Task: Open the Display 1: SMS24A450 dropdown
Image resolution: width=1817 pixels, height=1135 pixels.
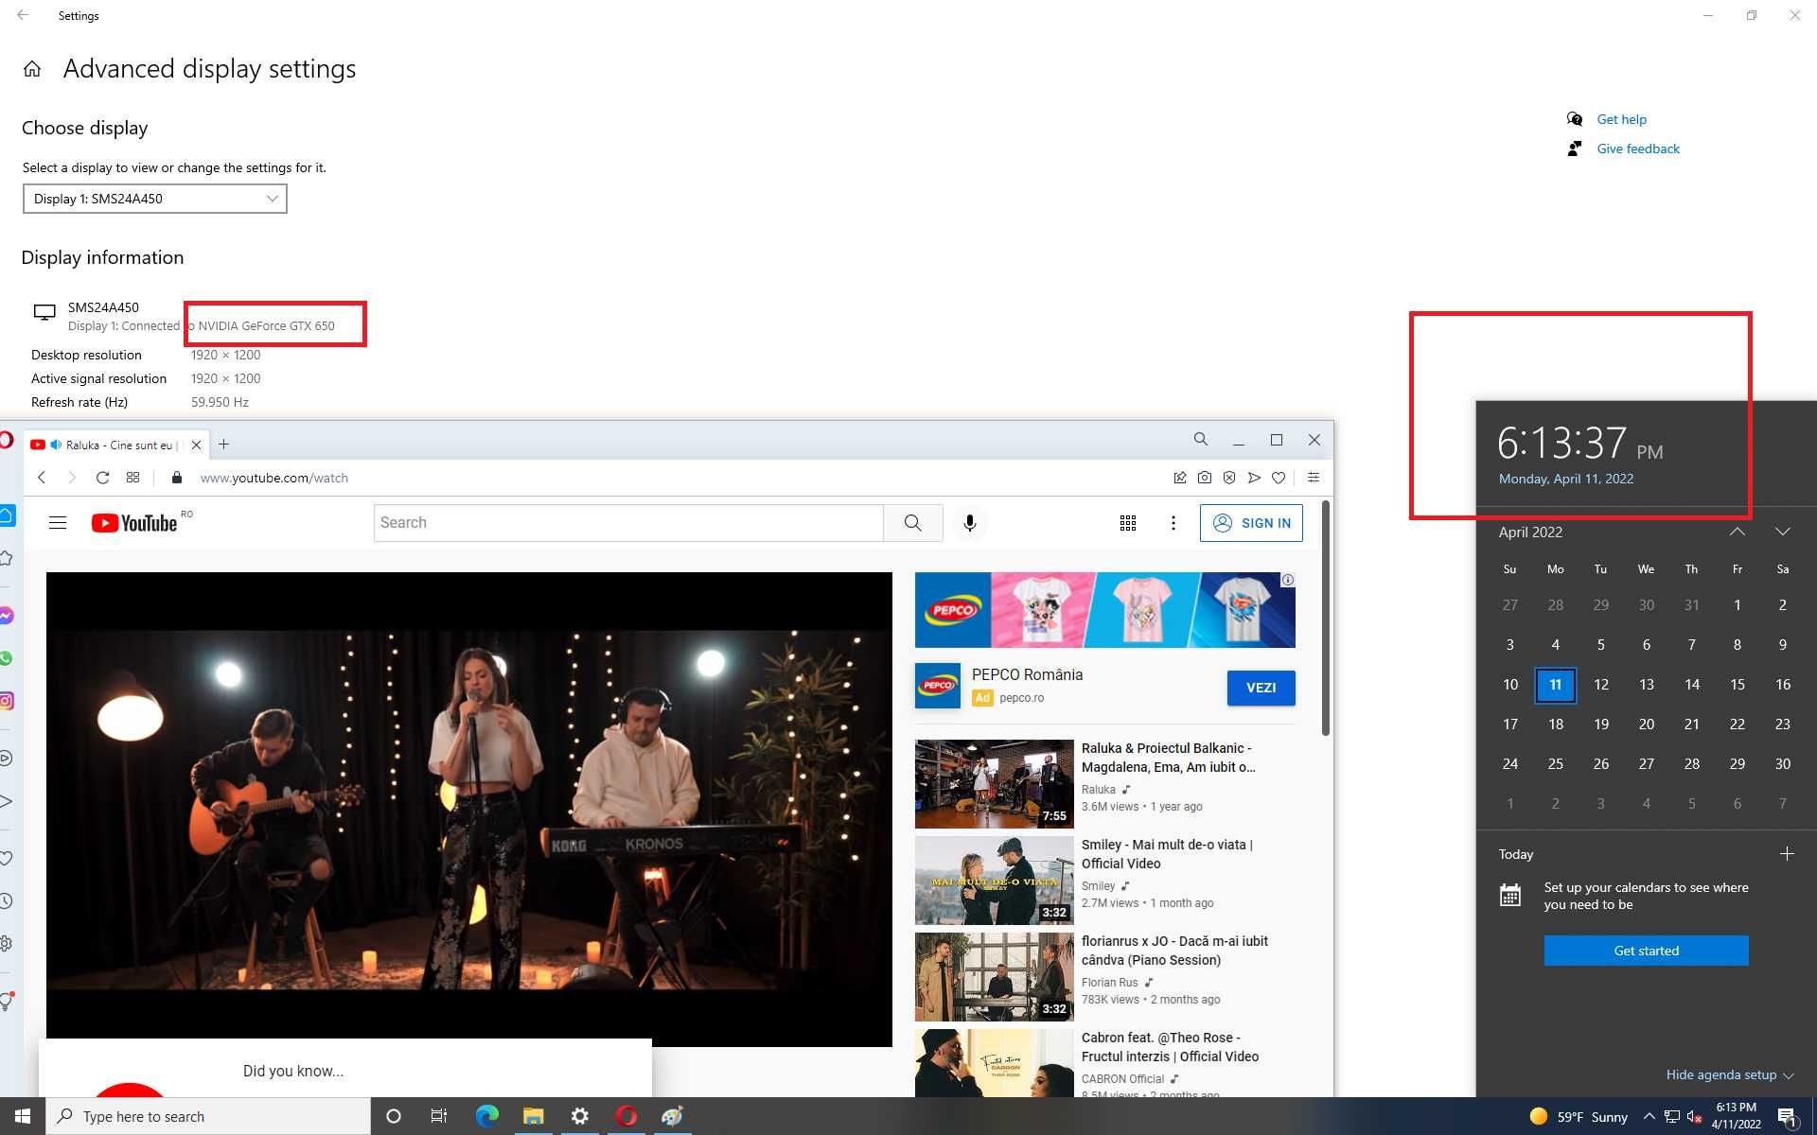Action: coord(154,199)
